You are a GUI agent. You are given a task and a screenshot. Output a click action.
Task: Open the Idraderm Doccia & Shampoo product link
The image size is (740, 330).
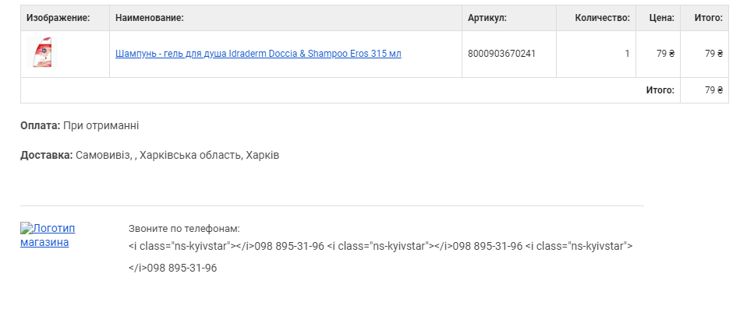click(258, 54)
